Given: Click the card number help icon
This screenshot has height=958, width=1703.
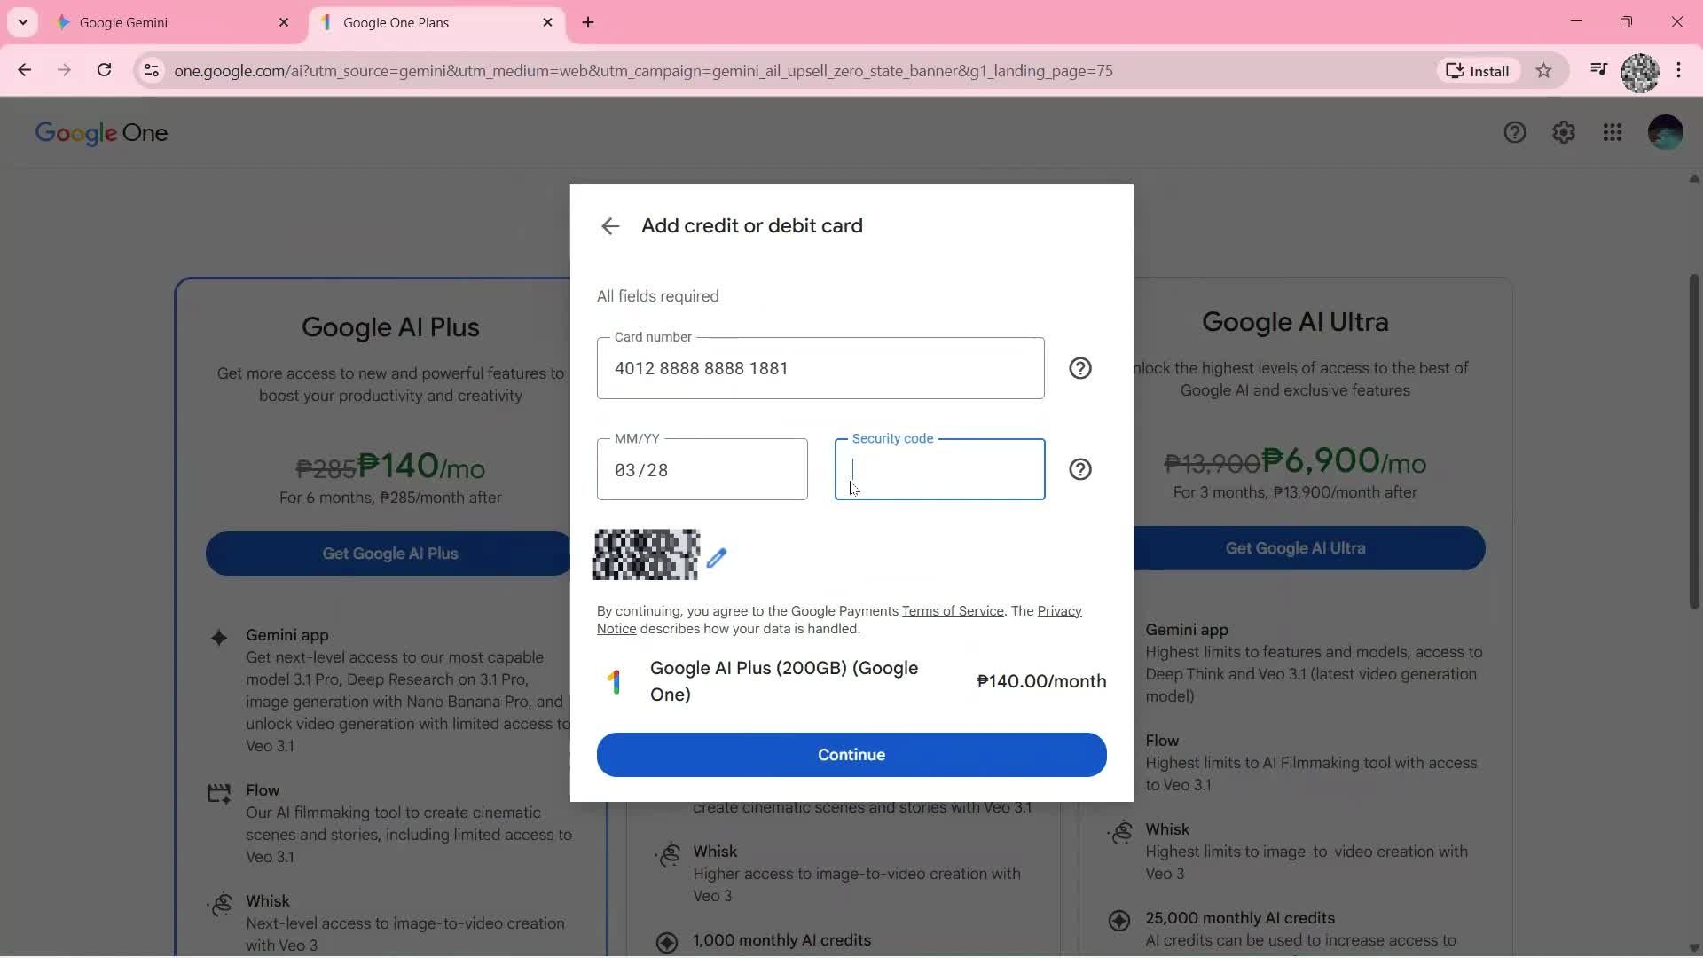Looking at the screenshot, I should click(1079, 367).
